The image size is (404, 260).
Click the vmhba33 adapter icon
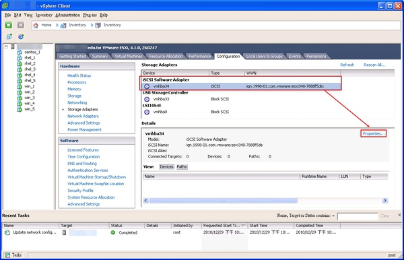click(147, 99)
